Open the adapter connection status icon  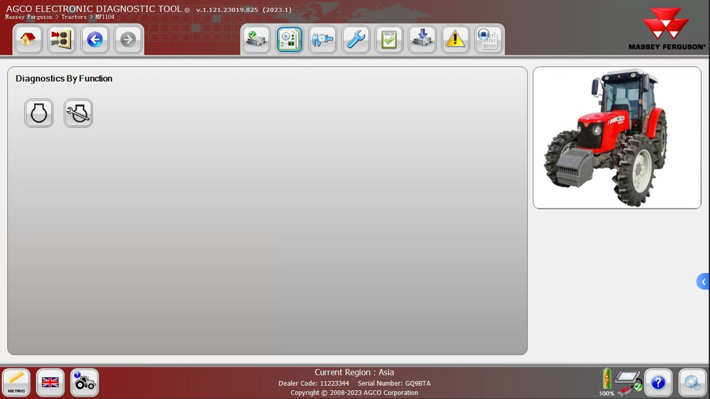click(628, 383)
